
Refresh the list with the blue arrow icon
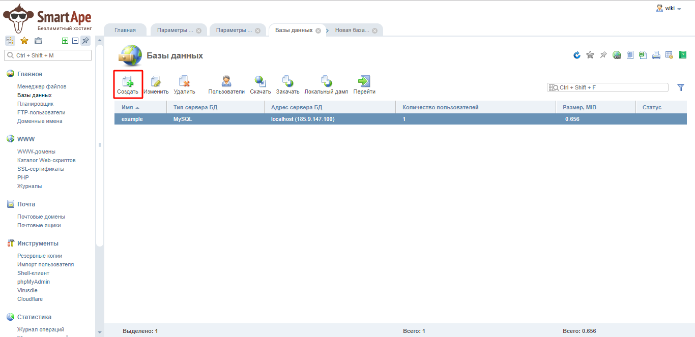click(x=577, y=55)
